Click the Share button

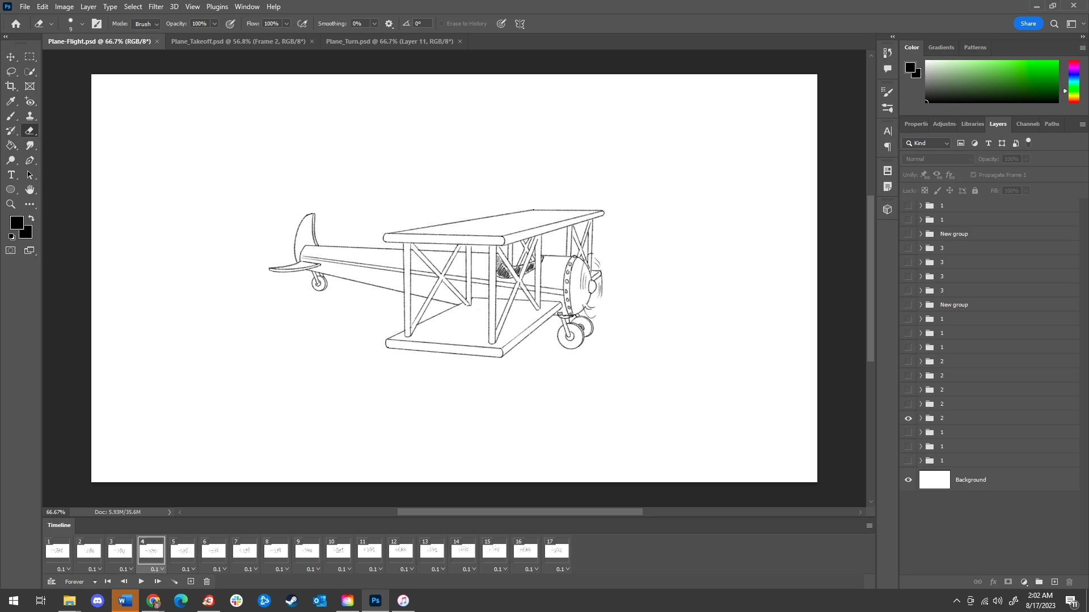1028,24
